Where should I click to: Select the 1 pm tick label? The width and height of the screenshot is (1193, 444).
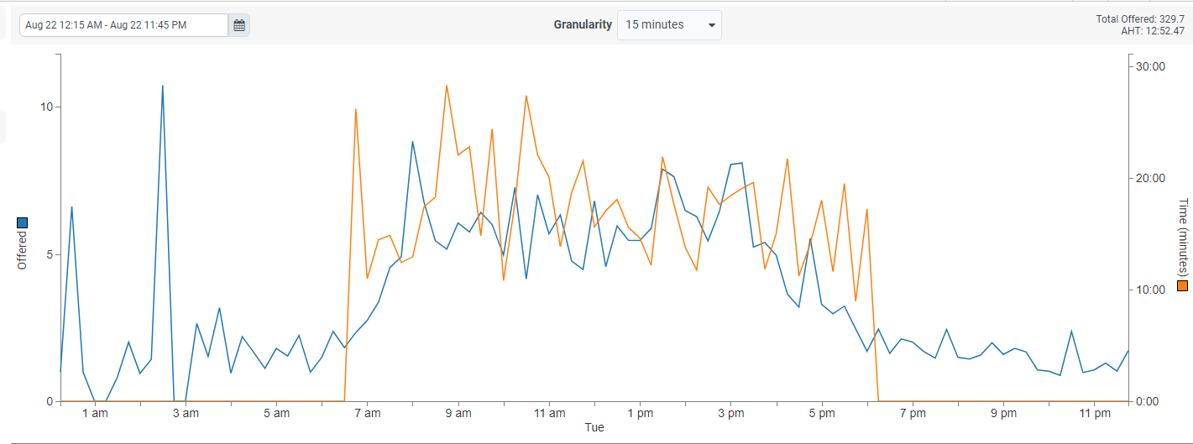640,413
